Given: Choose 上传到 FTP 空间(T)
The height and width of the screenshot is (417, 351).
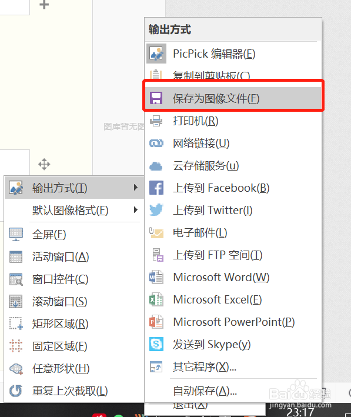Looking at the screenshot, I should coord(233,255).
